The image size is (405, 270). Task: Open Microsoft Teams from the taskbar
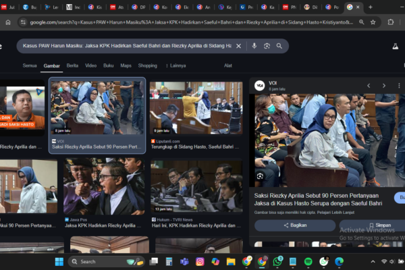[184, 262]
